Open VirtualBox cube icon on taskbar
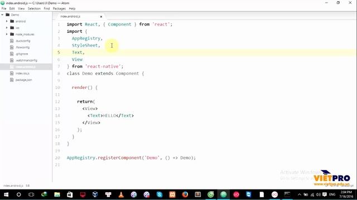357x200 pixels. point(95,194)
